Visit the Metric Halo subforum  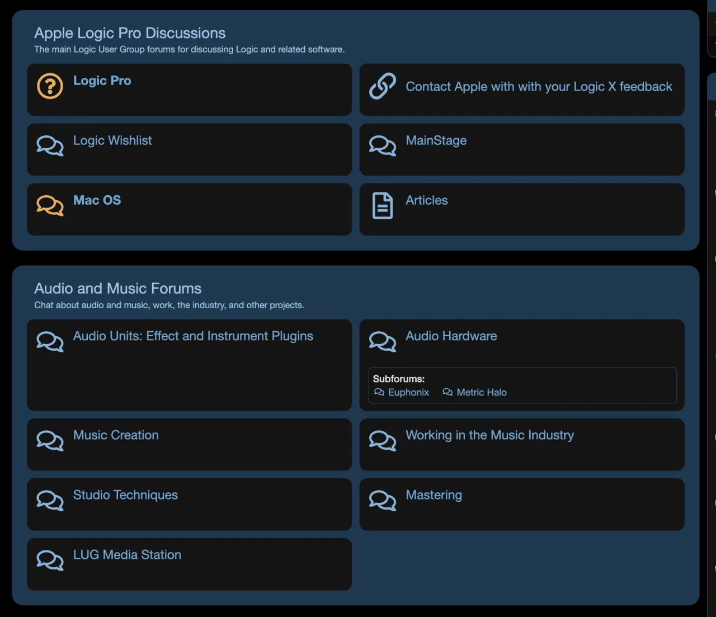point(481,392)
